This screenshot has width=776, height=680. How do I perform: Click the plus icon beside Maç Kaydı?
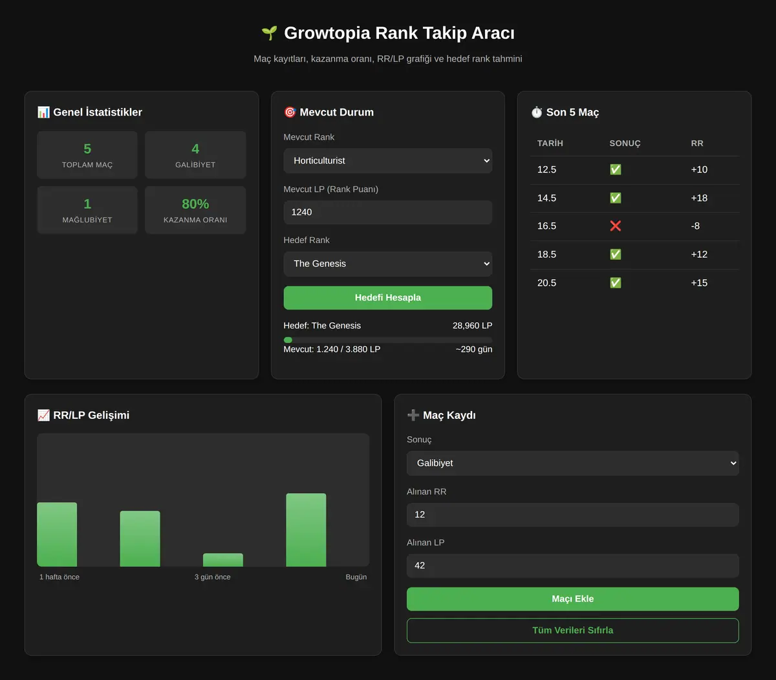(413, 415)
